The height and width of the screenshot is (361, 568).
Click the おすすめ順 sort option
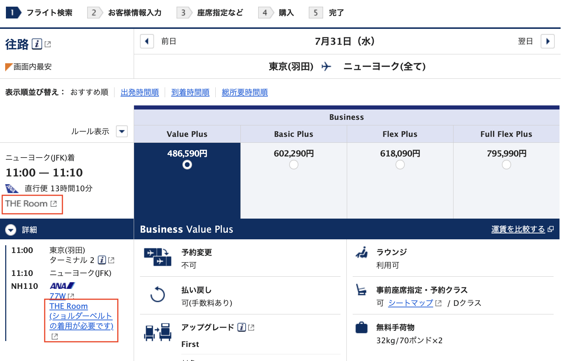89,92
